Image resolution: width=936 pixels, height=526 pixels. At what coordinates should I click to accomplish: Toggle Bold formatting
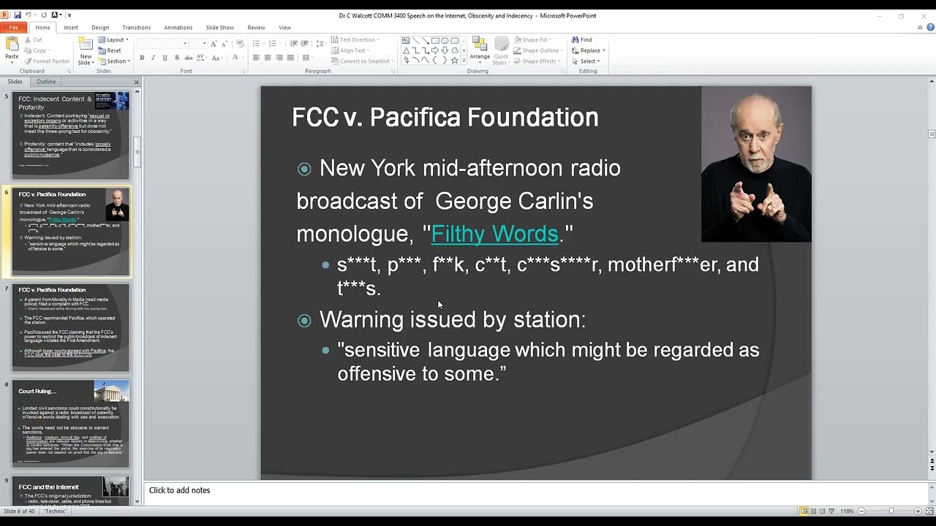[142, 58]
